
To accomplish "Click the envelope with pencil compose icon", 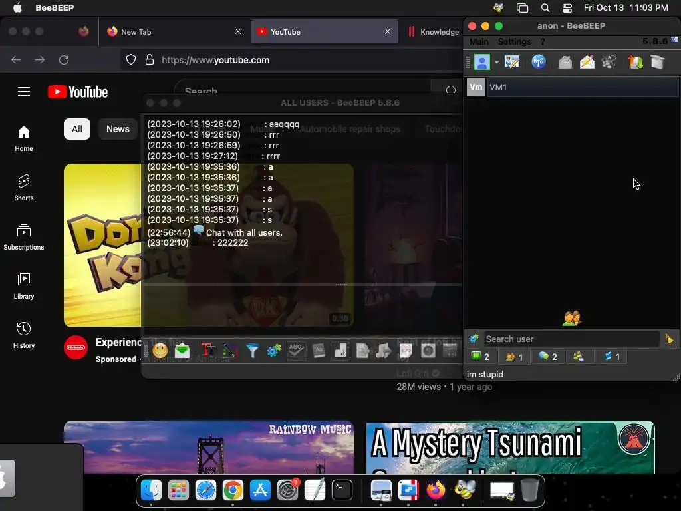I will click(x=587, y=62).
